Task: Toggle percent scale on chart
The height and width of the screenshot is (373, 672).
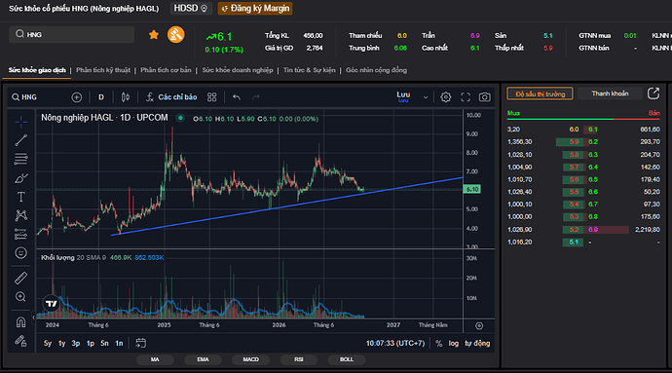Action: point(439,344)
